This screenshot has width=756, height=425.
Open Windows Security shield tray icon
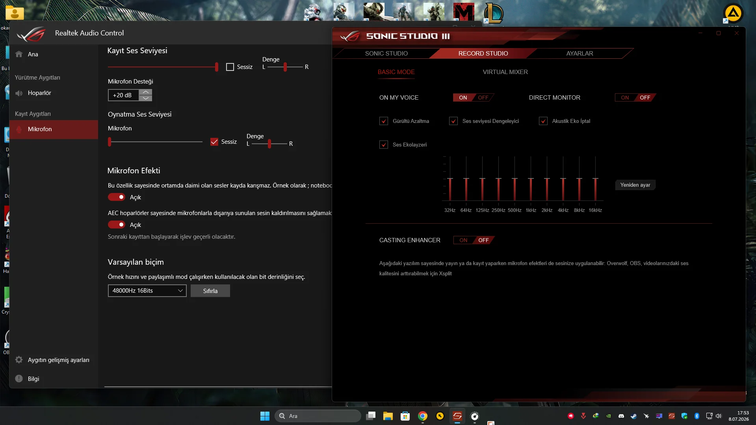point(684,416)
